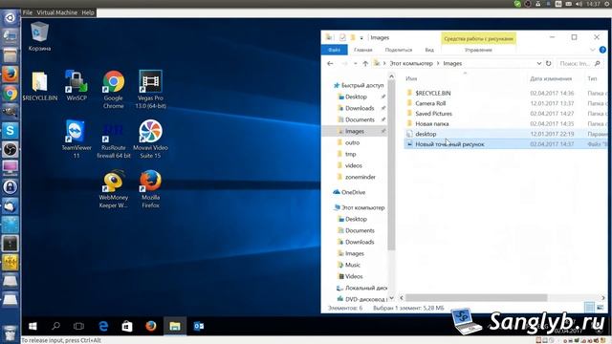Launch TeamViewer 11 desktop shortcut
Screen dimensions: 612x344
click(x=76, y=140)
